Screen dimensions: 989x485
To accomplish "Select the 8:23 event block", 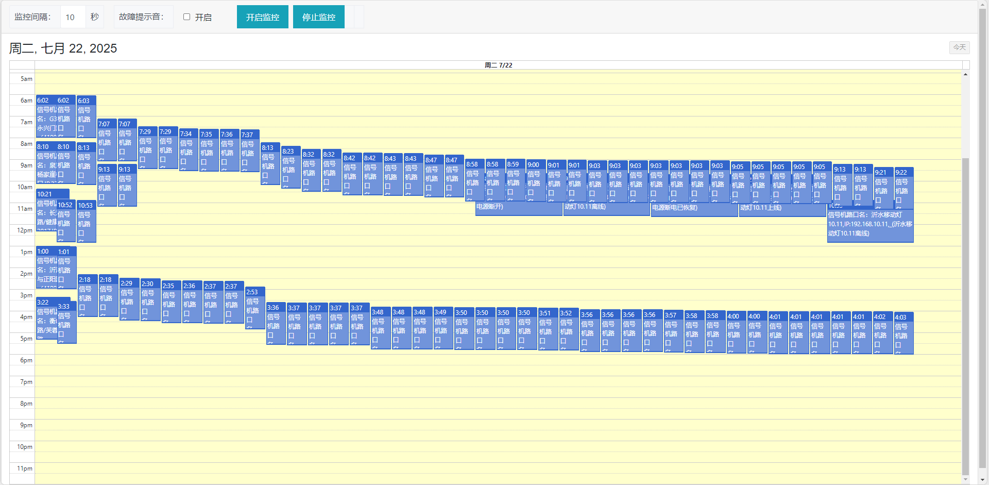I will (291, 168).
